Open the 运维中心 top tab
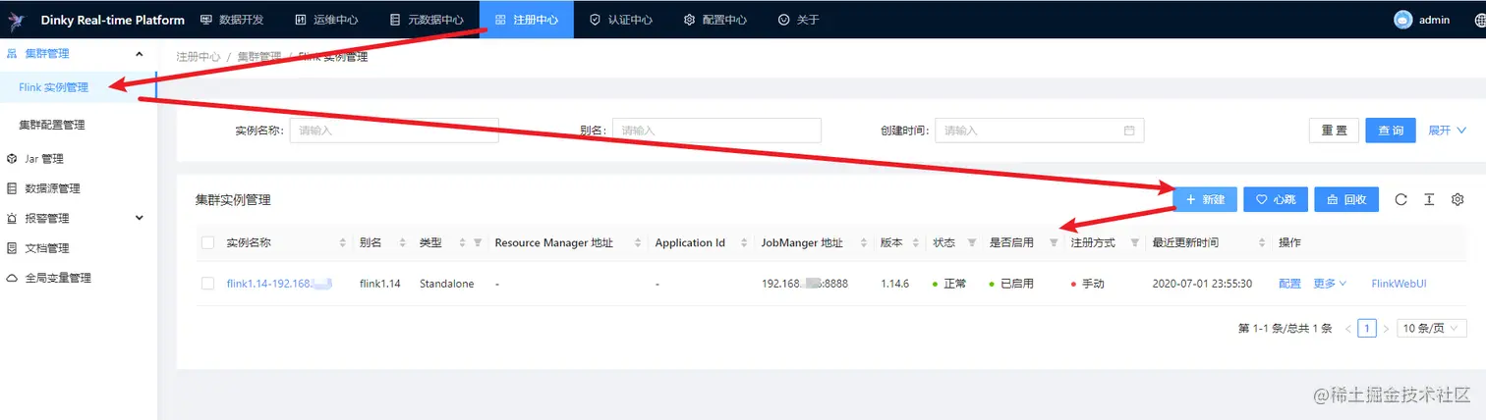1486x420 pixels. click(x=325, y=20)
